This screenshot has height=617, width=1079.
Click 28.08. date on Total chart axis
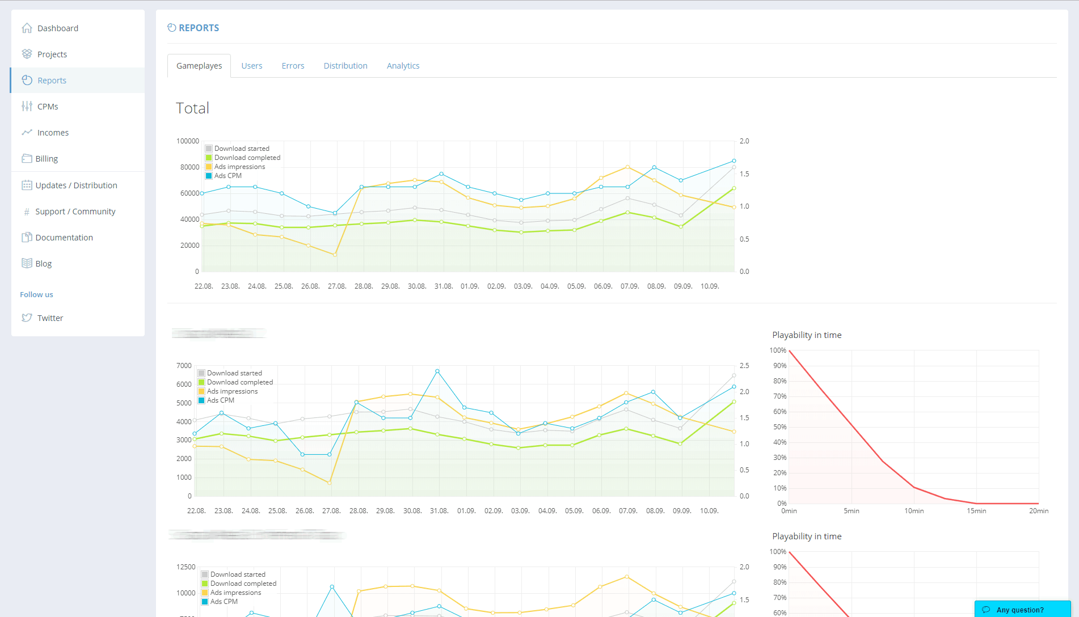pos(364,286)
